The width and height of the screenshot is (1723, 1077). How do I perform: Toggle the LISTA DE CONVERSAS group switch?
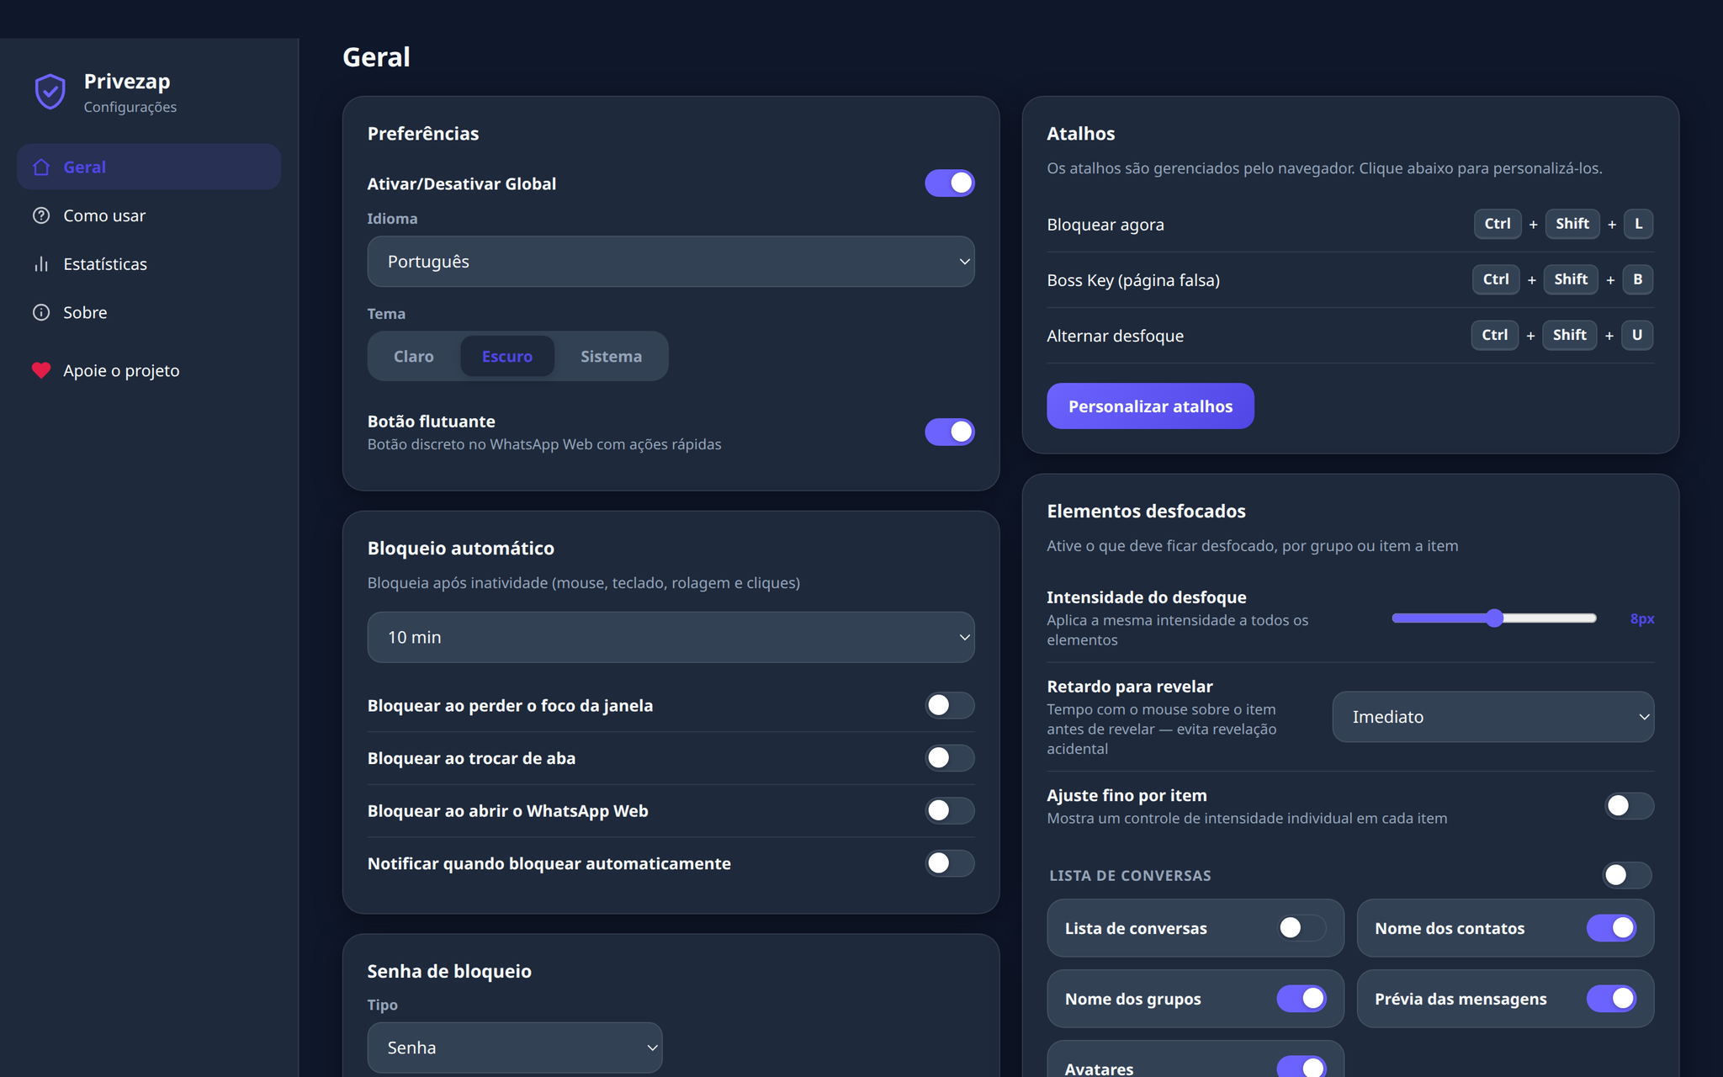(1627, 875)
